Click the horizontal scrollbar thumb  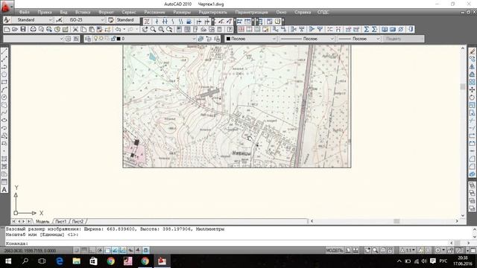tap(397, 221)
